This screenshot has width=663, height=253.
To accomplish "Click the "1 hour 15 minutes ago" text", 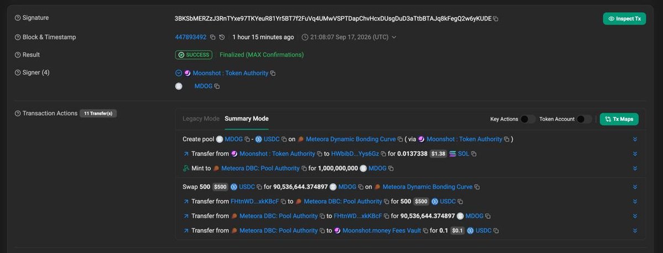I will point(263,37).
